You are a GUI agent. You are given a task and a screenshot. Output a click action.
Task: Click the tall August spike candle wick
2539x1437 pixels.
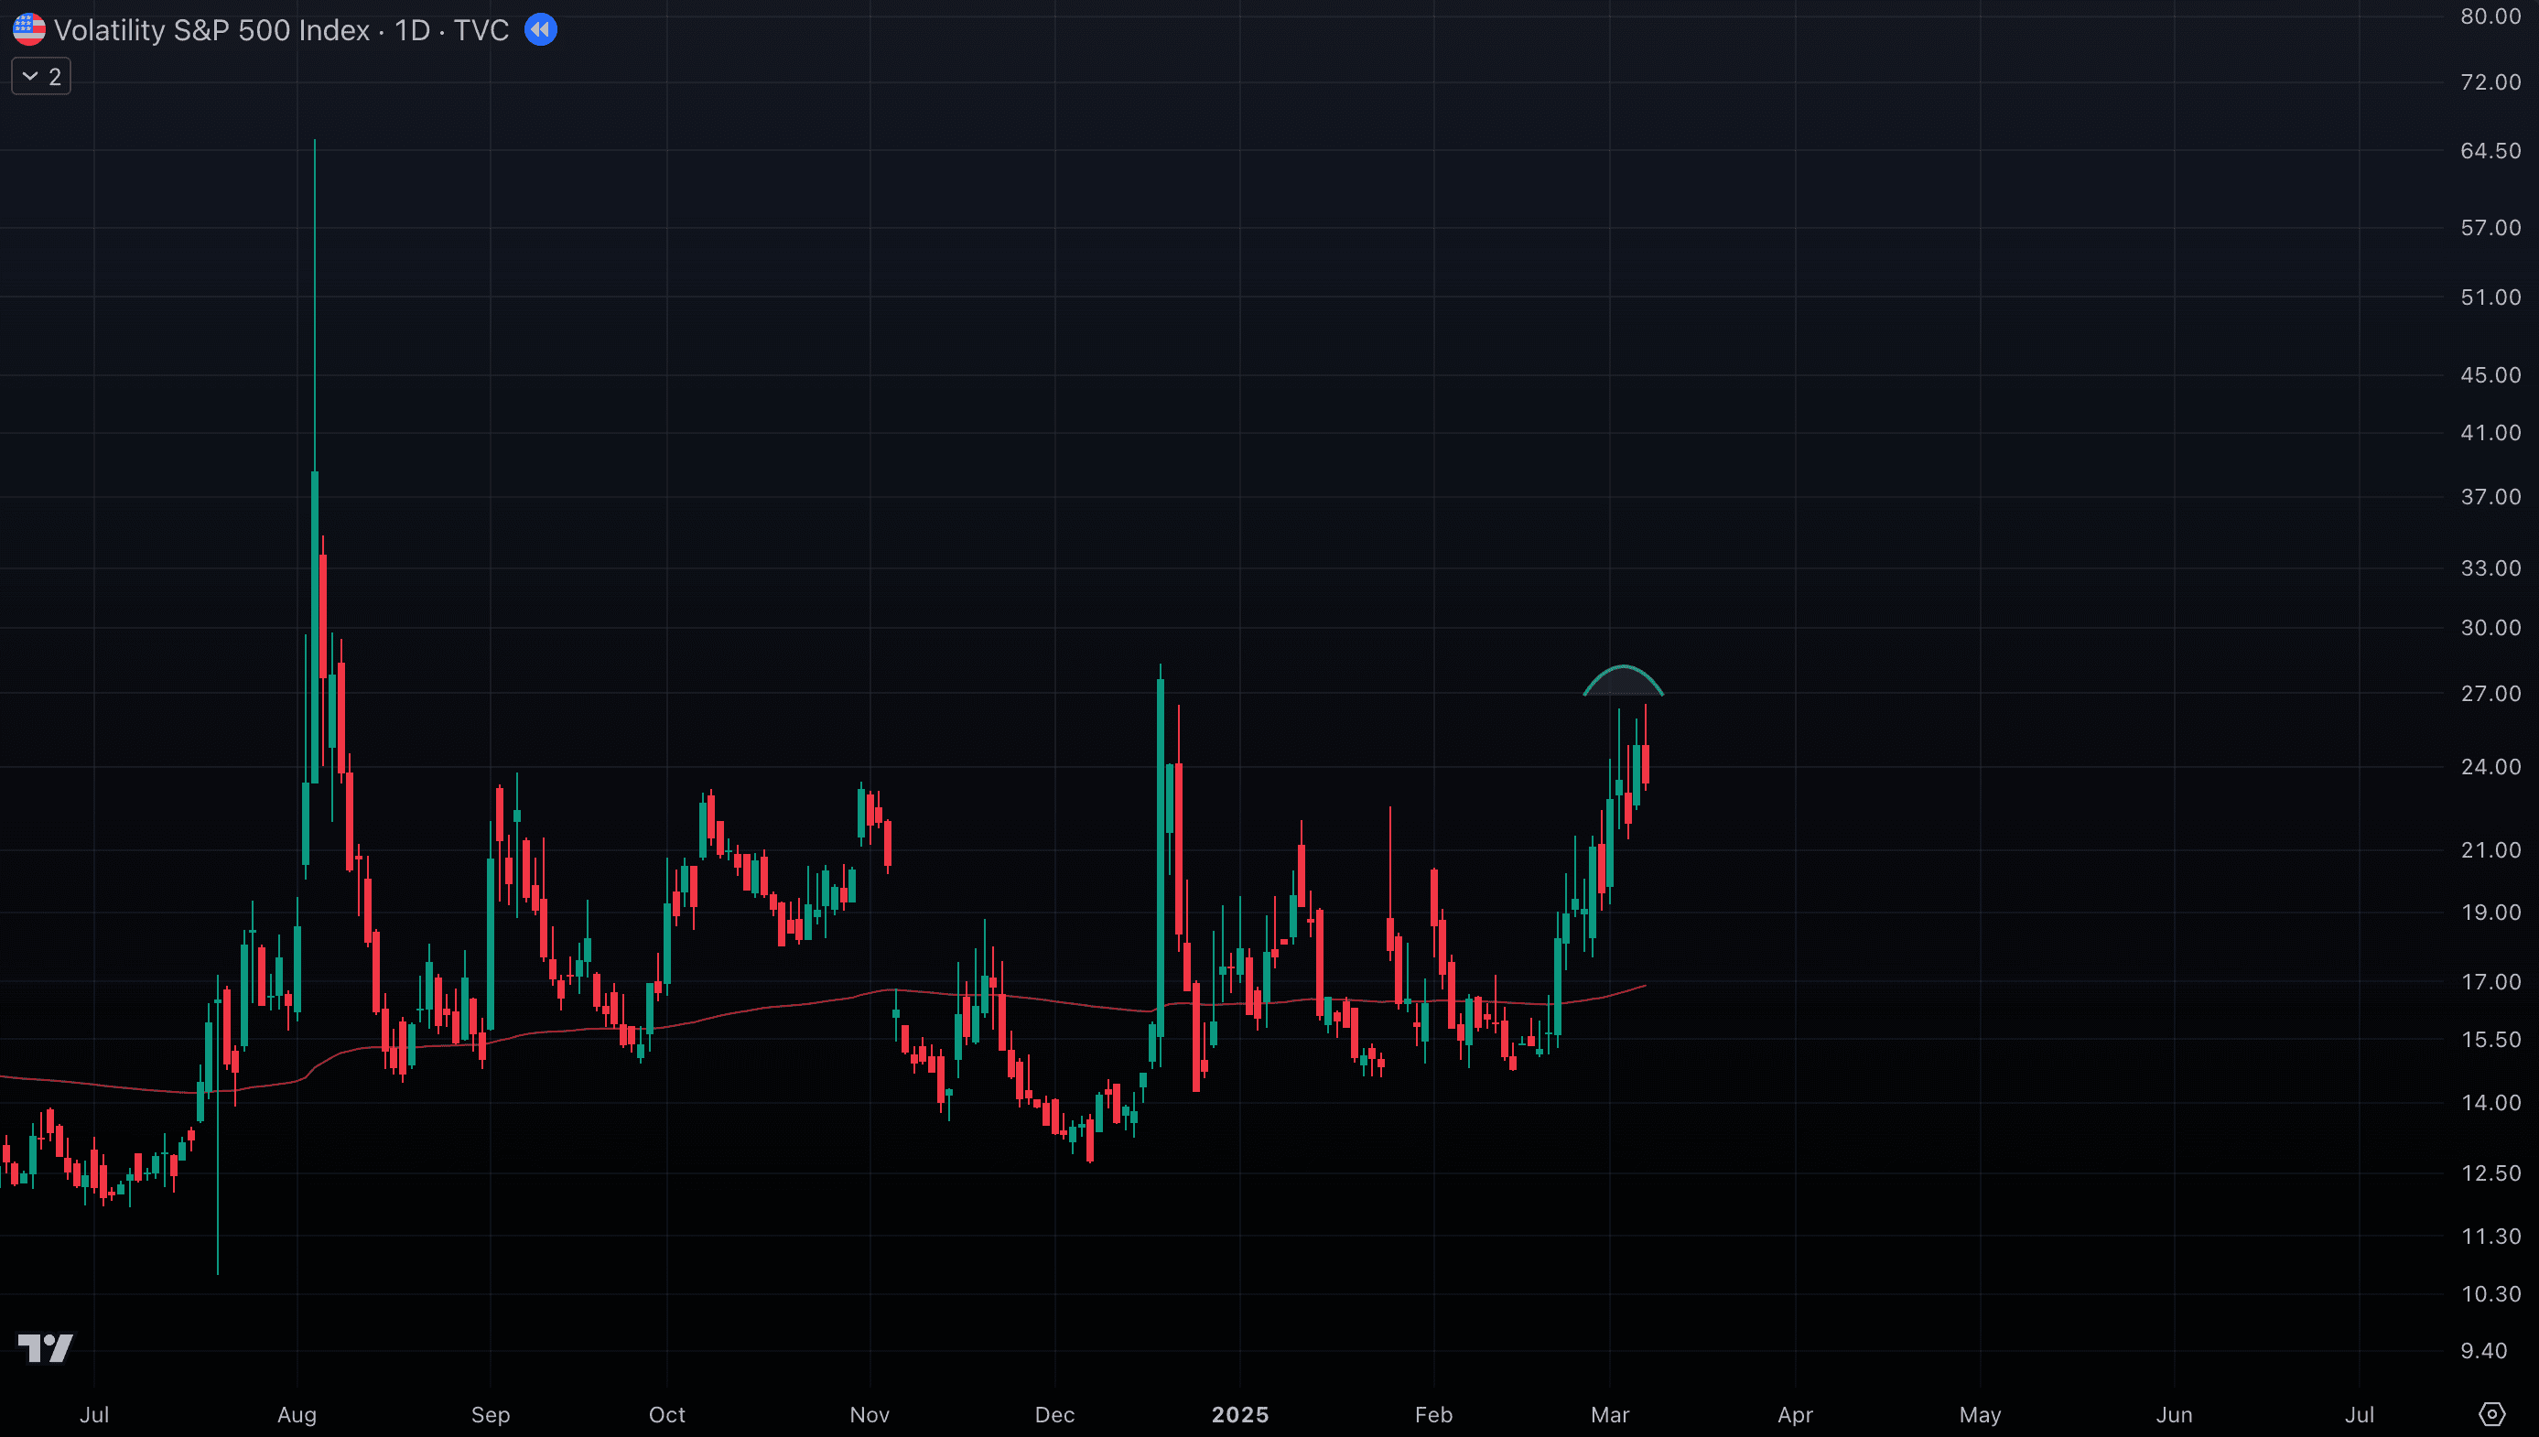[315, 296]
